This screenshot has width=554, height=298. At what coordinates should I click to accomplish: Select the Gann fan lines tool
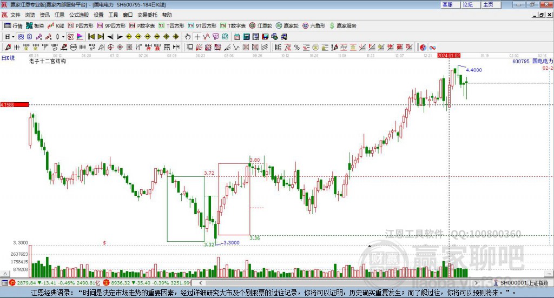199,47
